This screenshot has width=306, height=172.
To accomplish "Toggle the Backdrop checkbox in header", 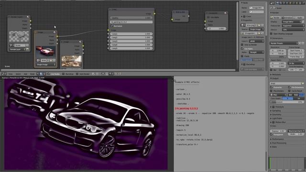I will pos(63,74).
